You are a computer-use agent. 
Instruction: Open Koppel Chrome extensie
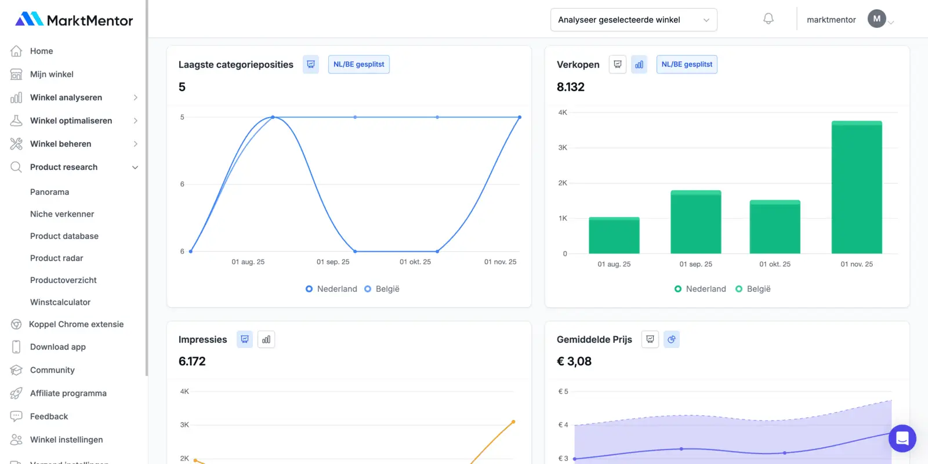[76, 324]
